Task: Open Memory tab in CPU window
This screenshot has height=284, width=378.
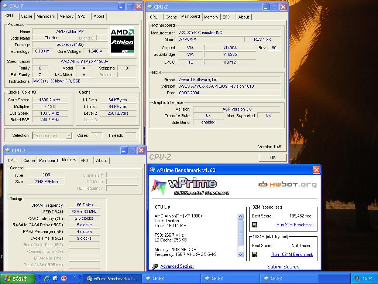Action: tap(66, 16)
